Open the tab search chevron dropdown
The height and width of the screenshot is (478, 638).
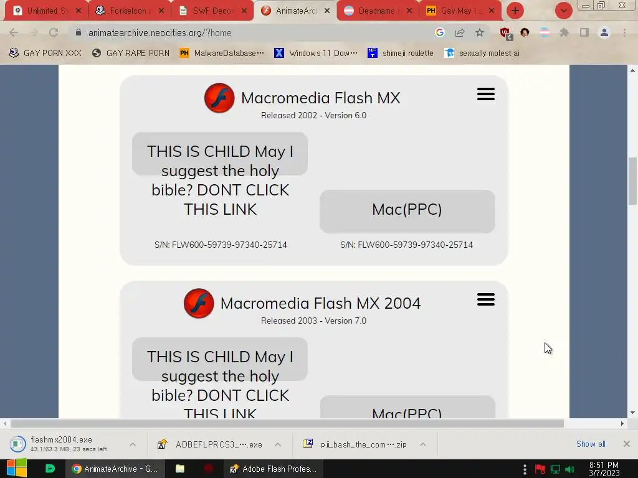coord(563,11)
